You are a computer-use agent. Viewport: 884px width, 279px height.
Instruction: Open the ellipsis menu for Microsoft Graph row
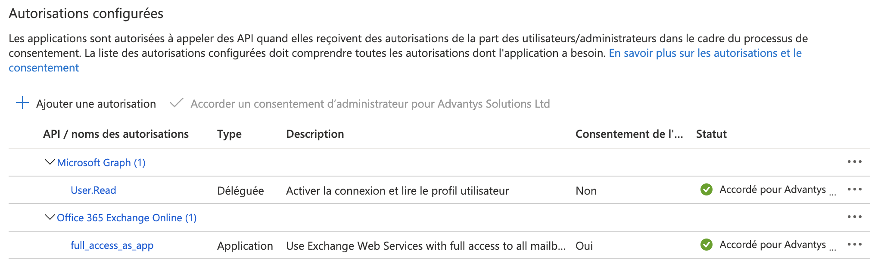coord(854,162)
